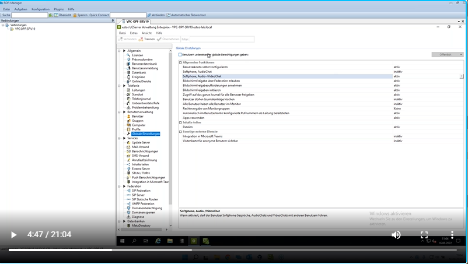Viewport: 468px width, 264px height.
Task: Collapse the Allgemeine Funktionen group
Action: (x=180, y=62)
